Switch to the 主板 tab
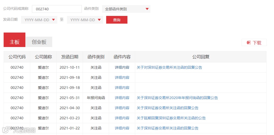The width and height of the screenshot is (274, 135). 14,40
